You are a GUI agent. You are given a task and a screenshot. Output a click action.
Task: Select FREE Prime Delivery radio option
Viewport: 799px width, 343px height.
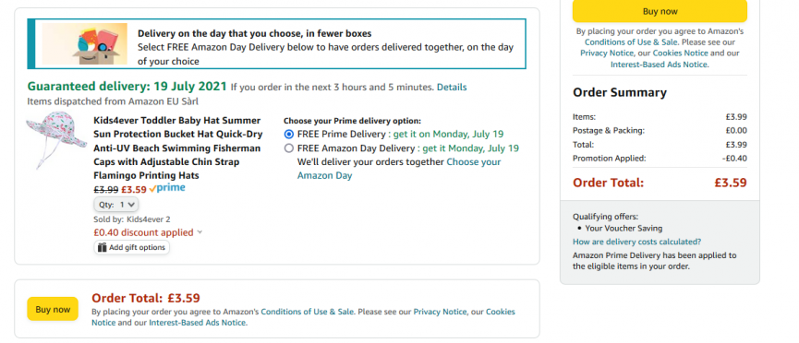point(289,135)
